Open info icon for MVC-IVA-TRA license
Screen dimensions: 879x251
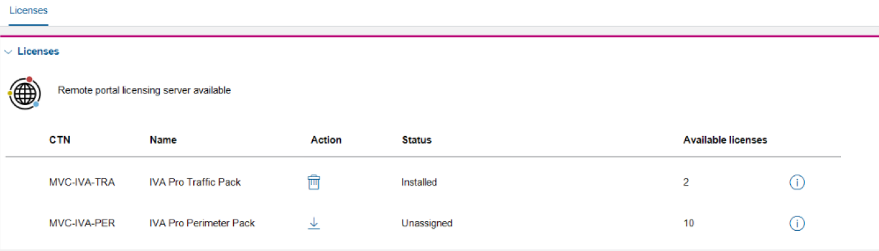(797, 183)
